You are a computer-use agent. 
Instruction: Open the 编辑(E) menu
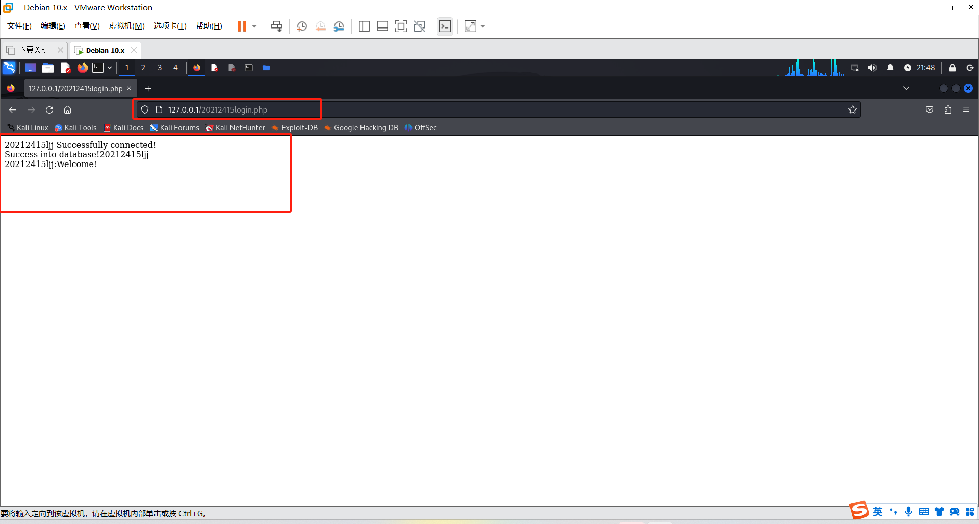pos(53,26)
